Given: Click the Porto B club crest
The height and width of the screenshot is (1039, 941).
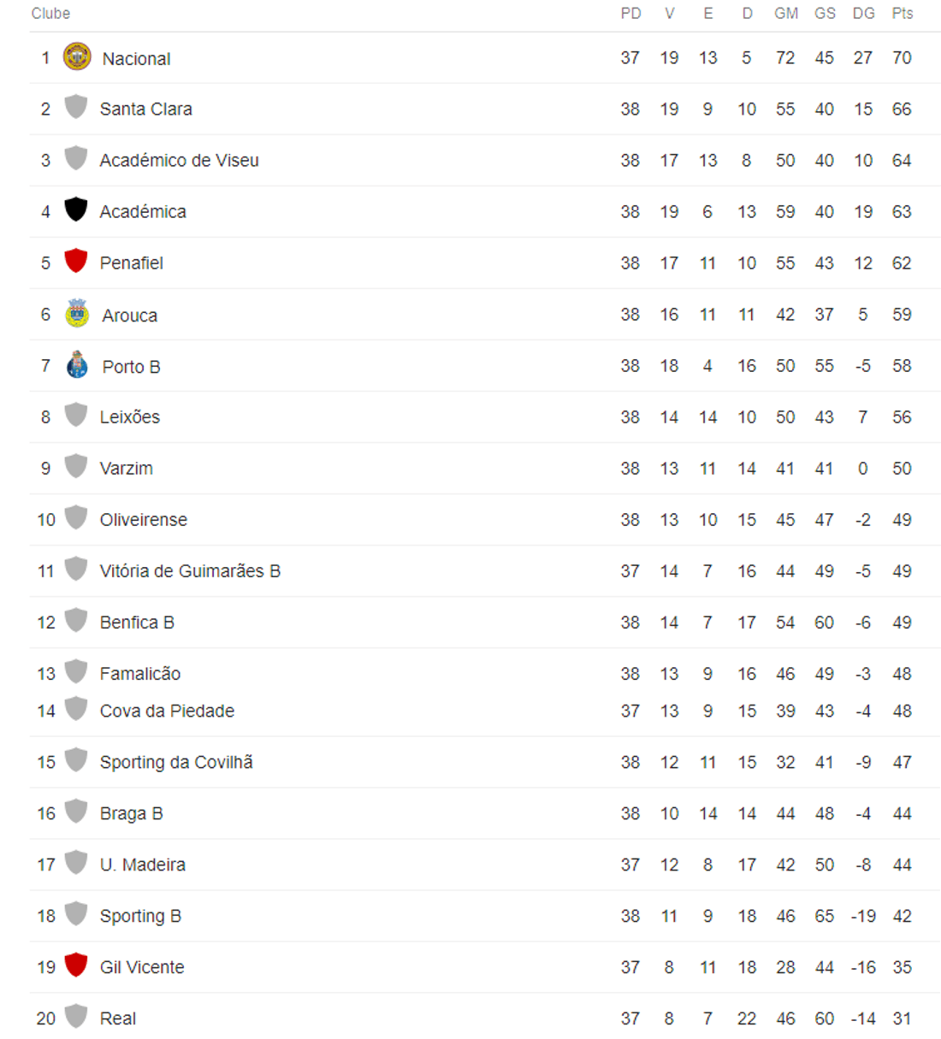Looking at the screenshot, I should pos(77,365).
